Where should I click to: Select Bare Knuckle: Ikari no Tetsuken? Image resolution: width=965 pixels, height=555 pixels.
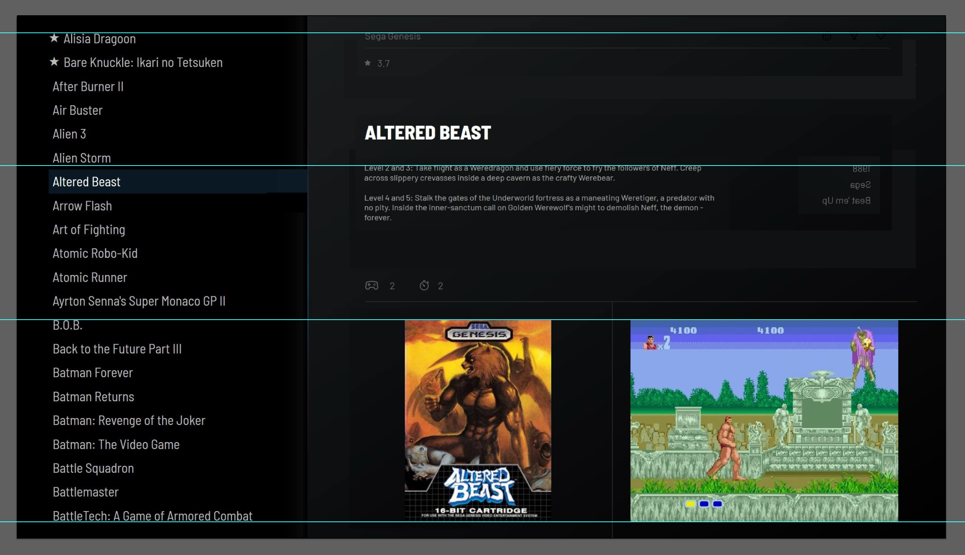143,62
